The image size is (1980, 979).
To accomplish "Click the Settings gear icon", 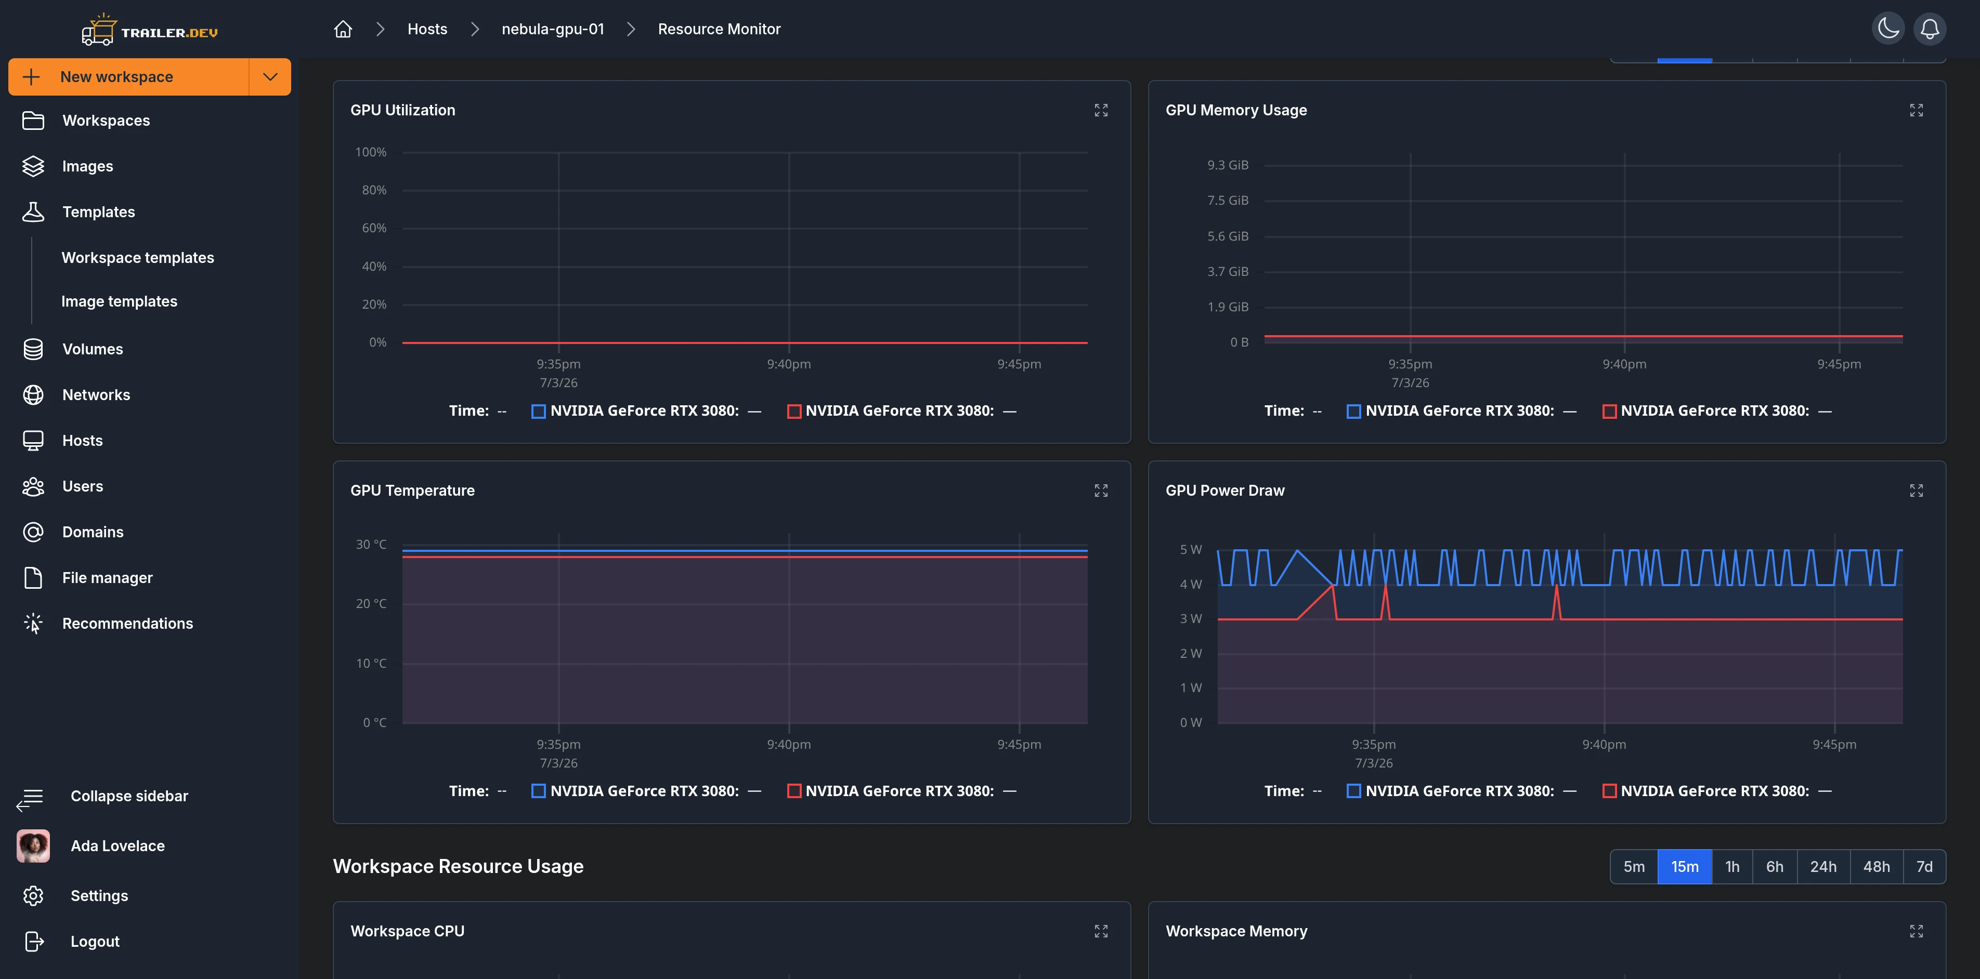I will tap(33, 896).
